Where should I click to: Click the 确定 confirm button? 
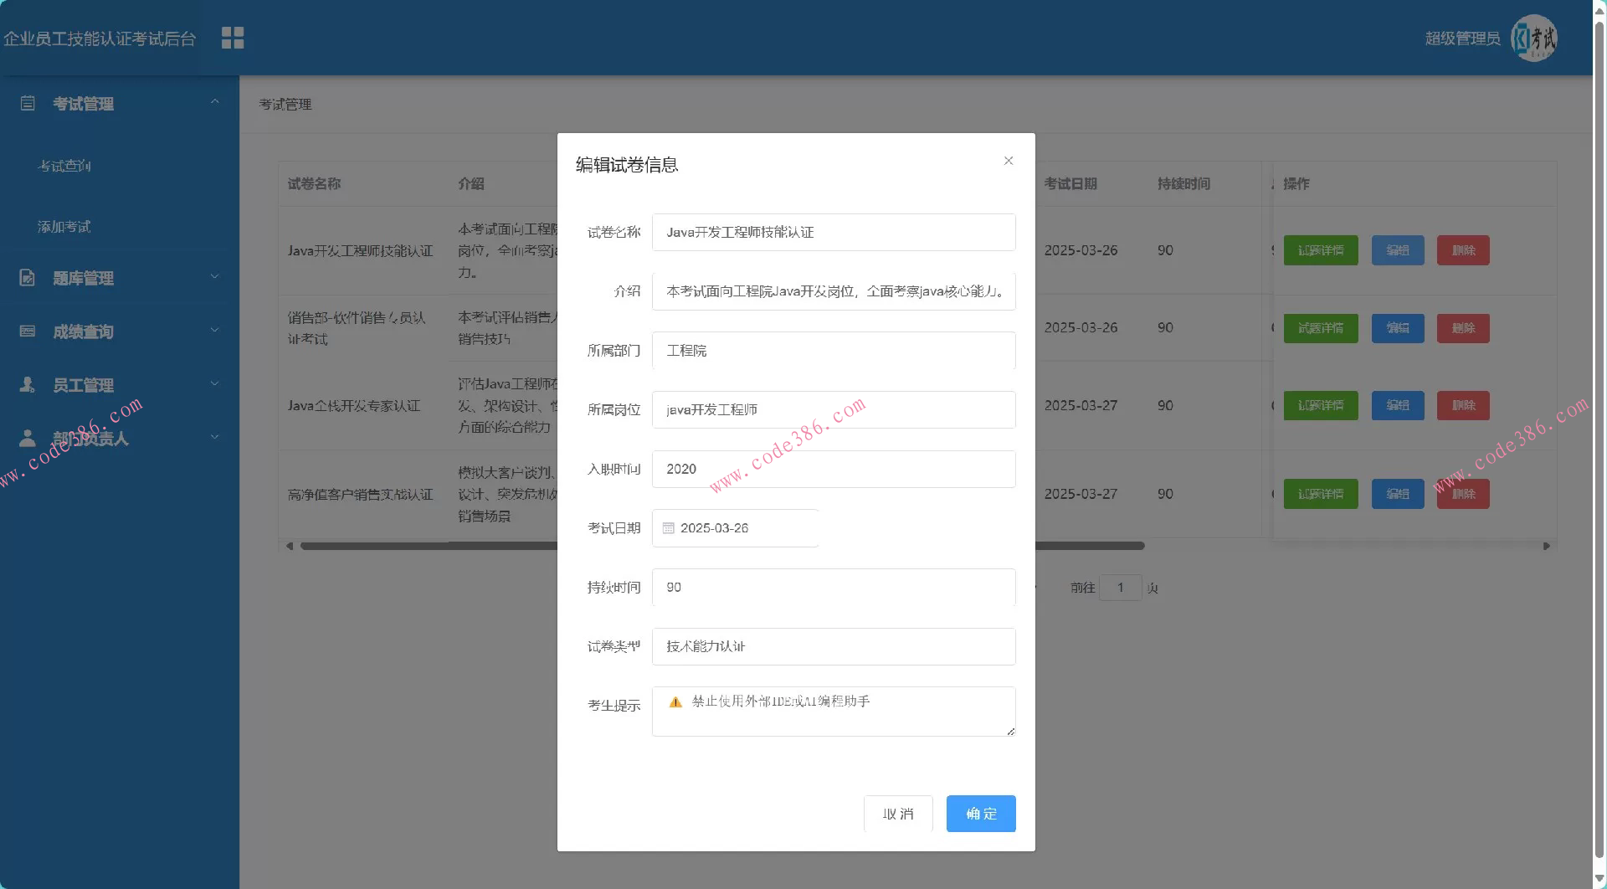click(x=981, y=814)
